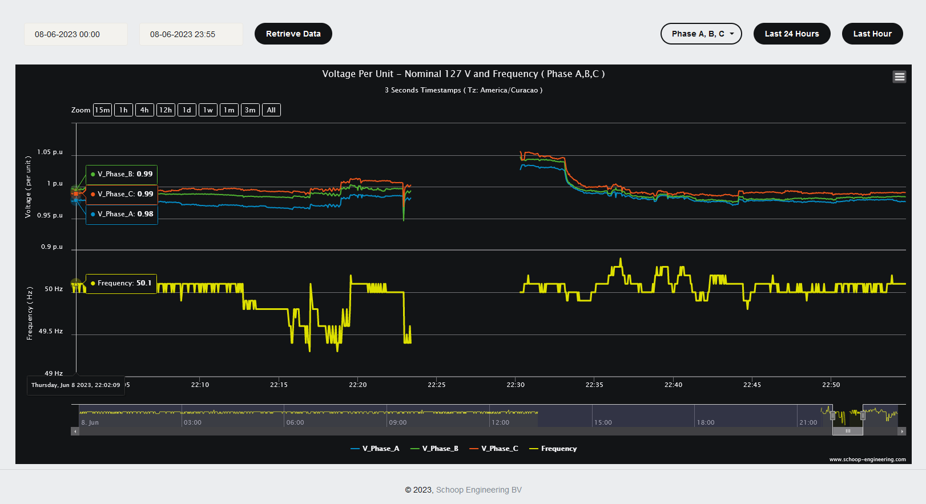This screenshot has width=926, height=504.
Task: Open the chart hamburger context menu
Action: tap(899, 76)
